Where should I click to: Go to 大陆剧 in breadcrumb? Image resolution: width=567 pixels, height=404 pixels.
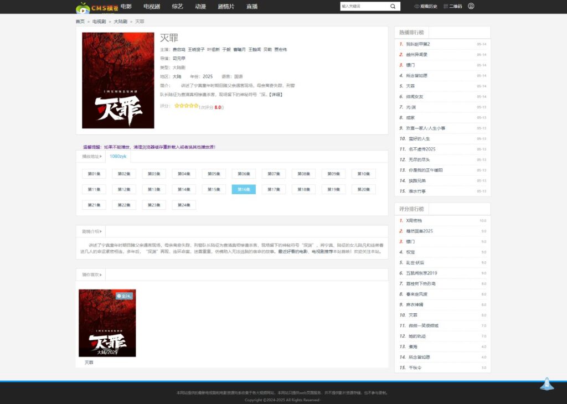click(x=120, y=22)
